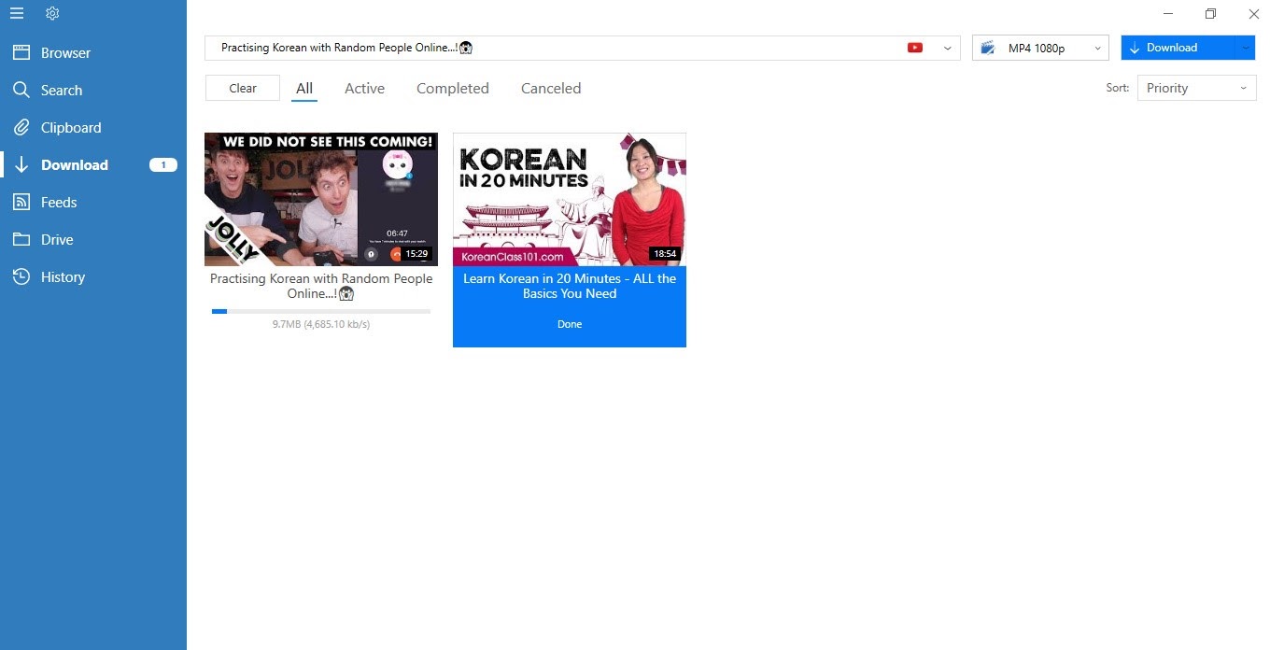The image size is (1270, 650).
Task: Click the YouTube icon in URL bar
Action: 915,48
